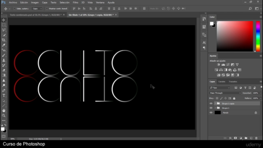Select the Blur tool
Image resolution: width=263 pixels, height=148 pixels.
[x=4, y=81]
